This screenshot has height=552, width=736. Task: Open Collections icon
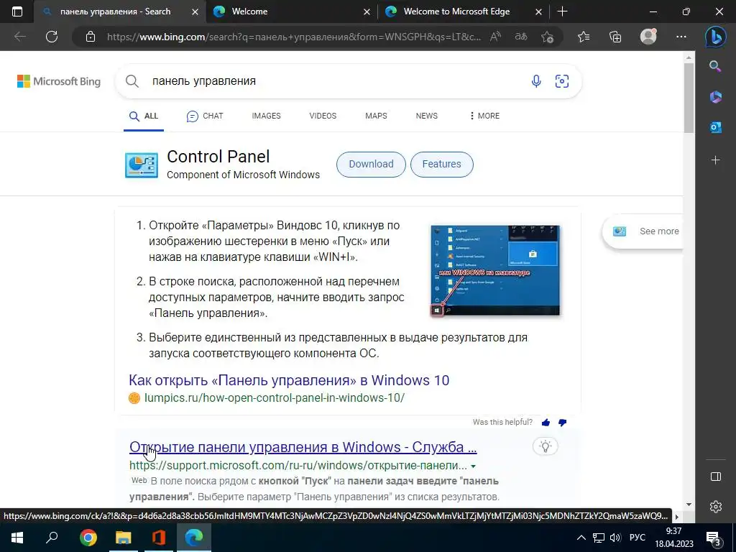point(615,37)
